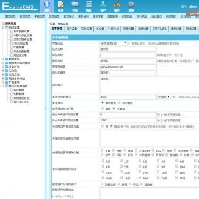199x199 pixels.
Task: Check the 下载 module checkbox
Action: pos(102,150)
